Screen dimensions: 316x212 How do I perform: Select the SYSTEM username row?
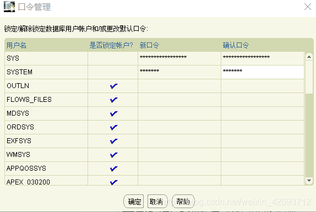coord(46,72)
